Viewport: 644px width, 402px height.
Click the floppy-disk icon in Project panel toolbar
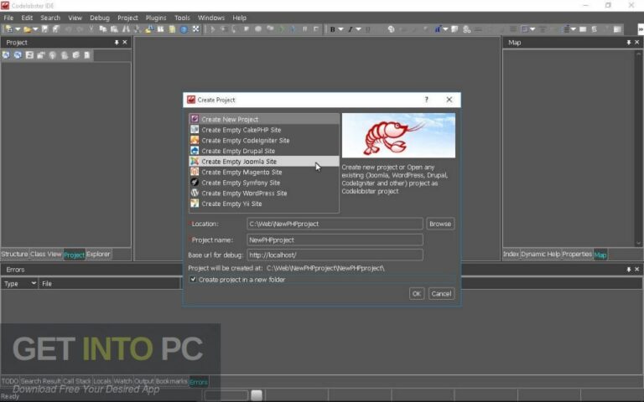point(29,55)
